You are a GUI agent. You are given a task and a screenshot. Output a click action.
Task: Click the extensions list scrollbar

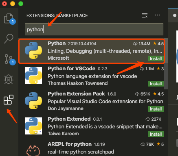(166, 64)
